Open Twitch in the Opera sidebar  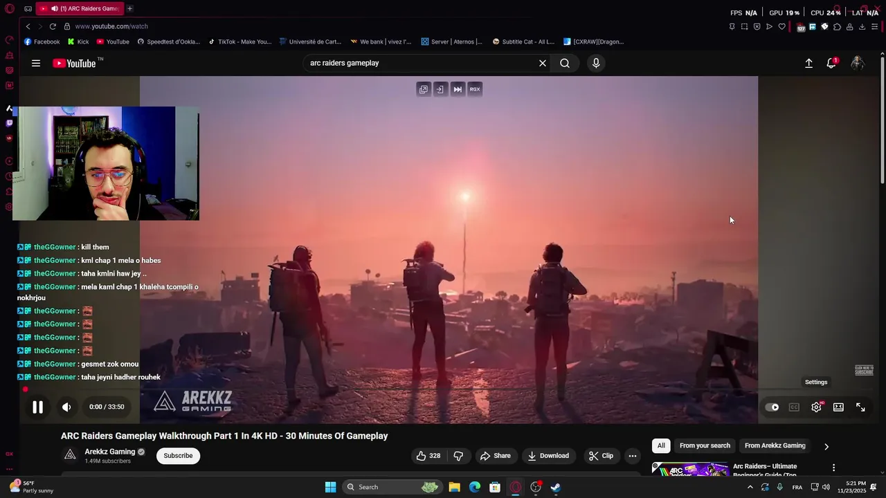click(9, 123)
